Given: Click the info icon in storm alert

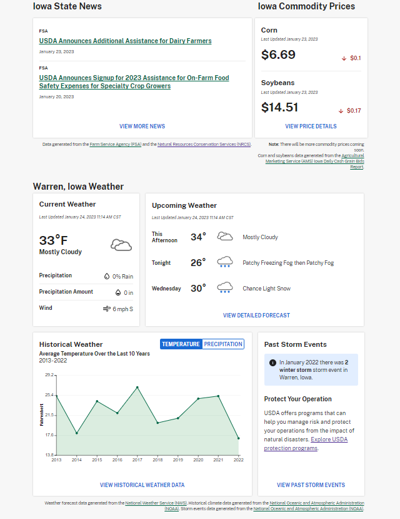Looking at the screenshot, I should (272, 362).
